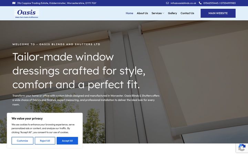Click the 'We use cookies to enhance' paragraph
The height and width of the screenshot is (155, 248).
click(x=43, y=128)
